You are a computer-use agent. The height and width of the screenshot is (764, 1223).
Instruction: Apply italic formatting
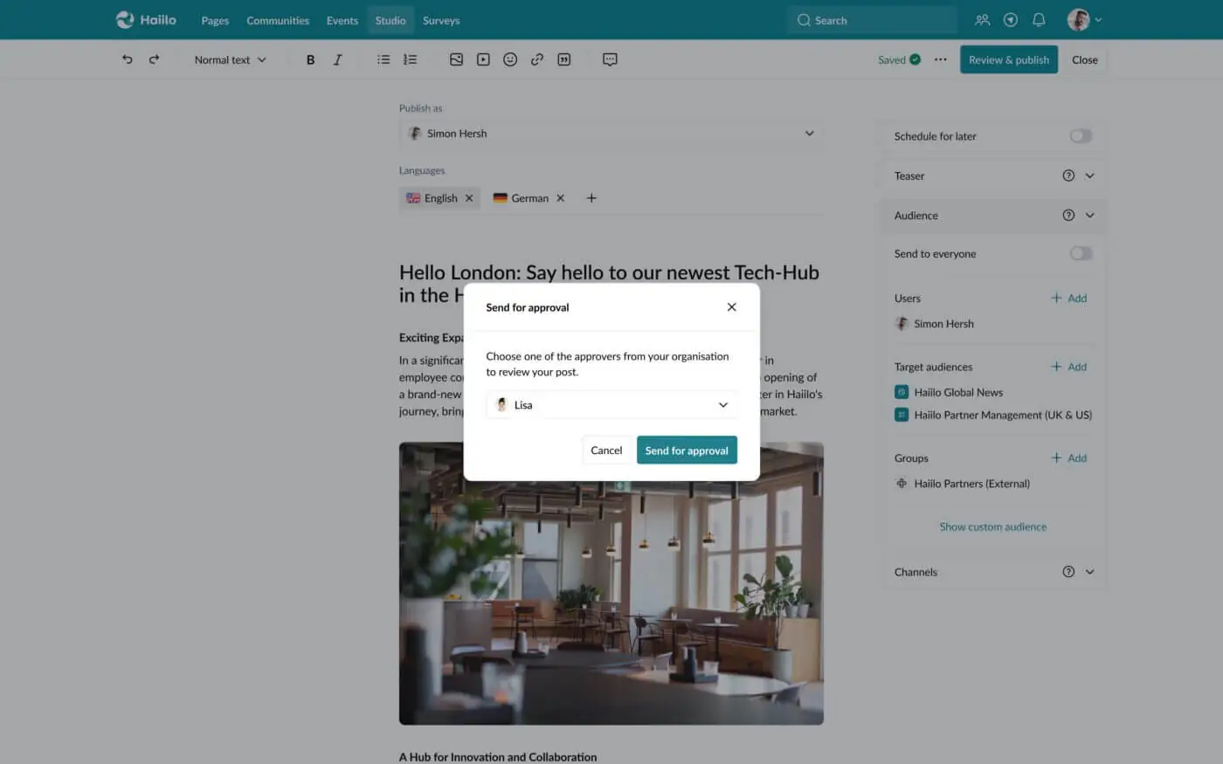pos(337,59)
